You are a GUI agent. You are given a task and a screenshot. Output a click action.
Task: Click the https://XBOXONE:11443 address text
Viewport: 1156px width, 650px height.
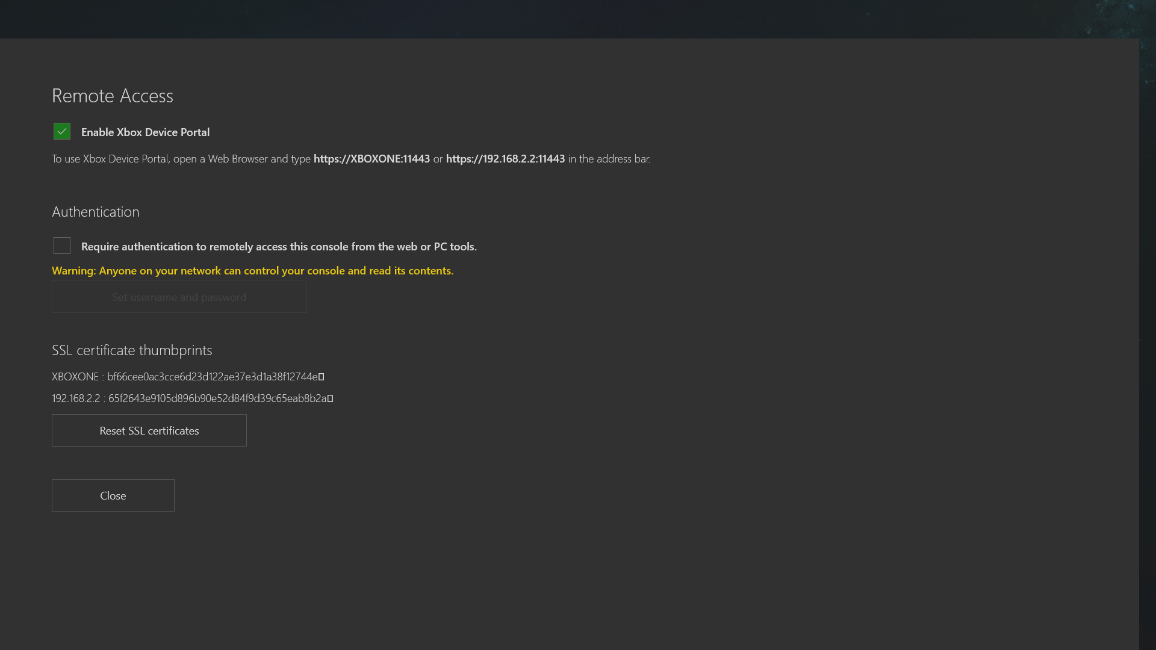coord(371,159)
